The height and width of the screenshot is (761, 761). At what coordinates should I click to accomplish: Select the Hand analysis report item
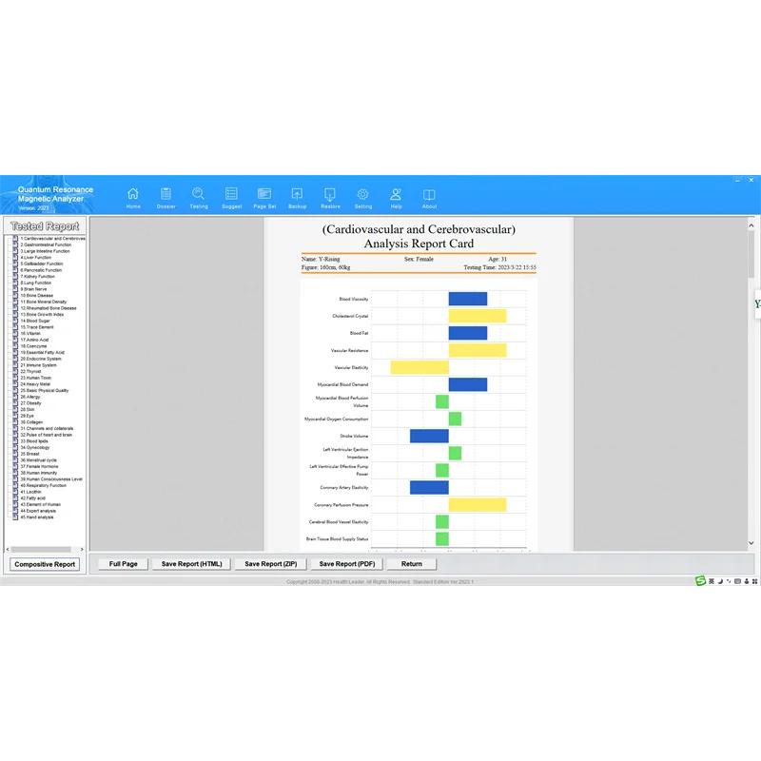click(37, 517)
